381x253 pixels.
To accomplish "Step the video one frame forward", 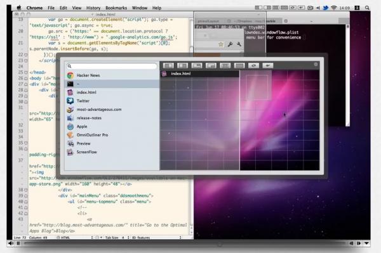I will pyautogui.click(x=359, y=243).
